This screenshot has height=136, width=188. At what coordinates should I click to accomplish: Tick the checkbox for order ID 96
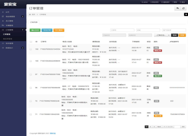click(x=31, y=88)
